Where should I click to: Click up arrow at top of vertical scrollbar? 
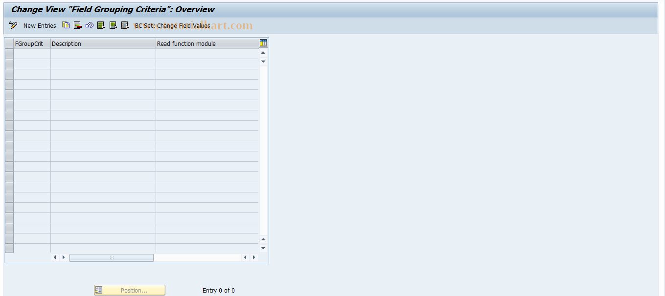[263, 53]
